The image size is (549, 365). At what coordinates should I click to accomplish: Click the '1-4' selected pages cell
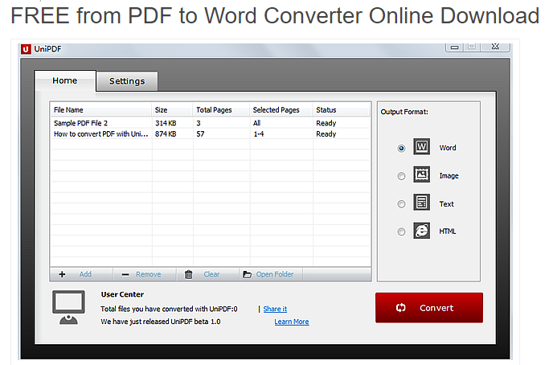pyautogui.click(x=258, y=133)
